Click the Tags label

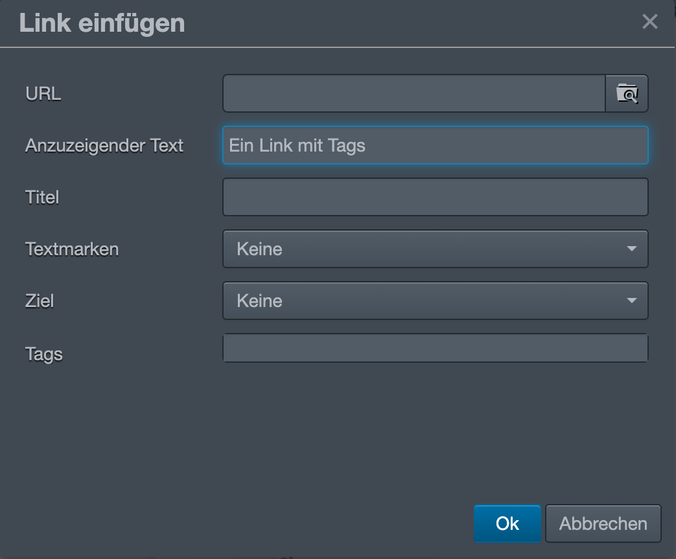point(44,354)
